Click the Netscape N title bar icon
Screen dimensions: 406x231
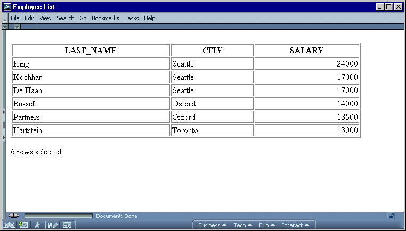coord(7,7)
